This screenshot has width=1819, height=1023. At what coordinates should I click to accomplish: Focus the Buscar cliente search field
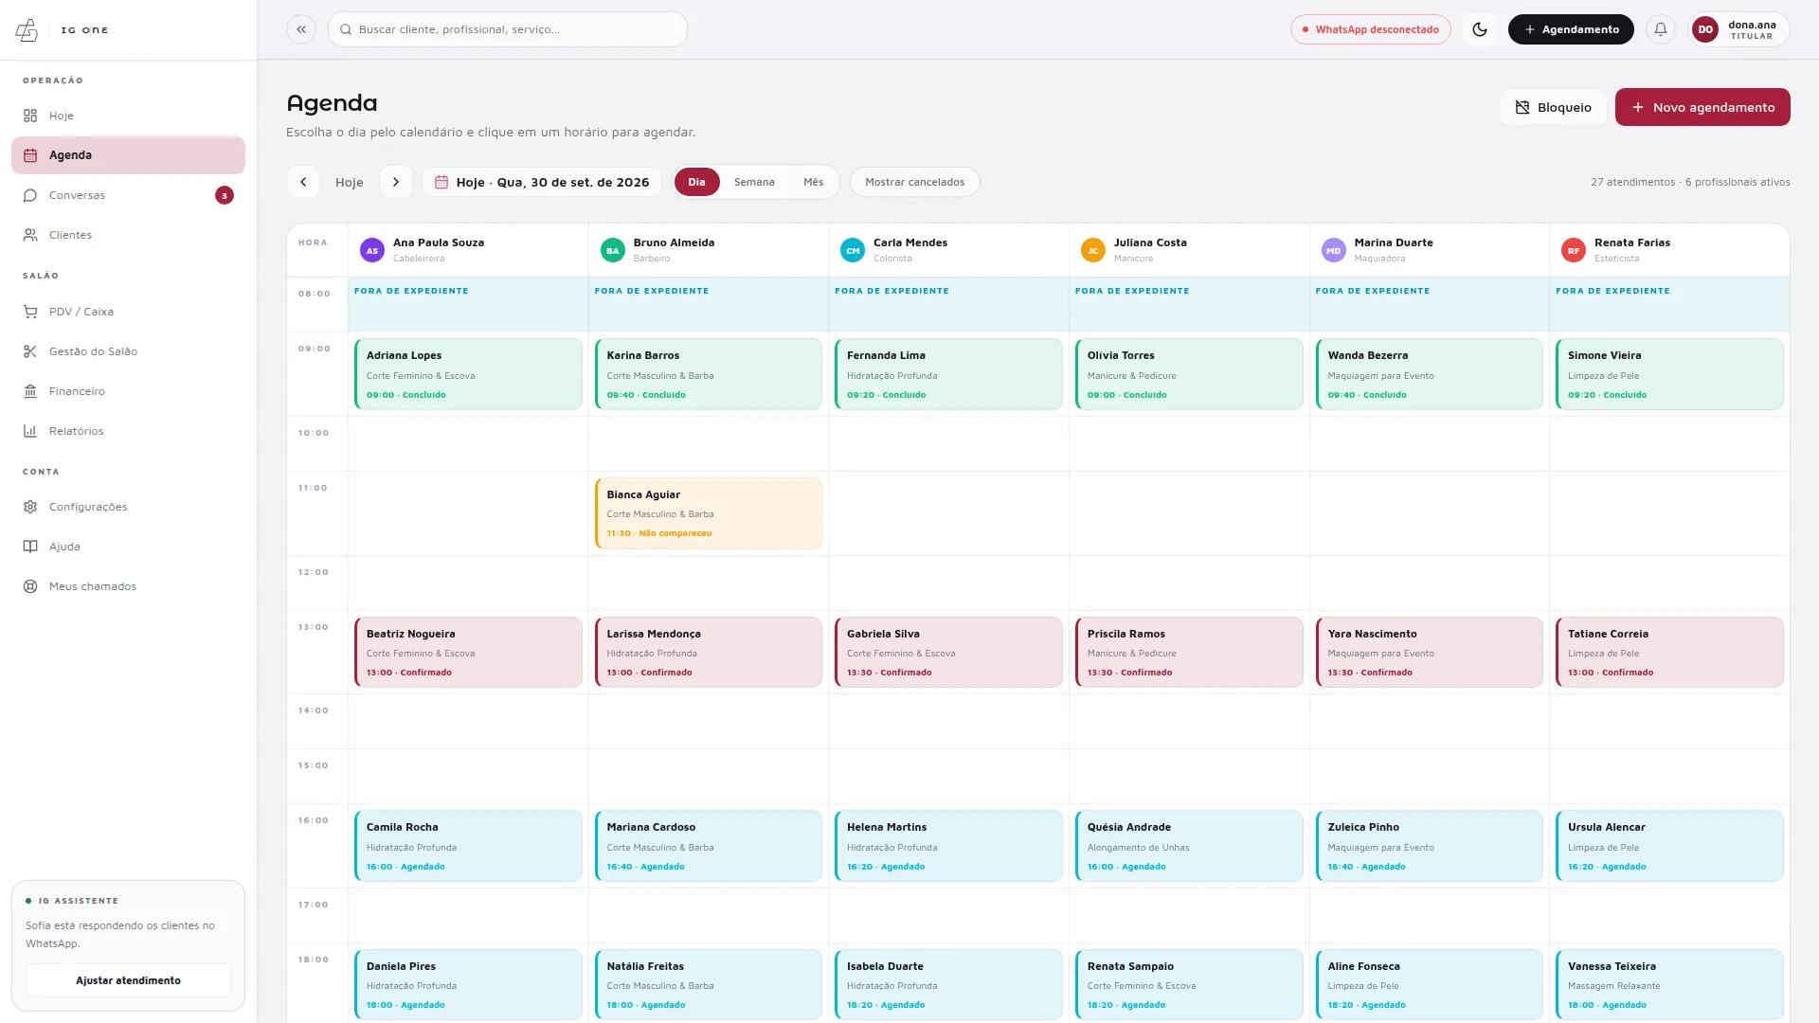tap(508, 29)
